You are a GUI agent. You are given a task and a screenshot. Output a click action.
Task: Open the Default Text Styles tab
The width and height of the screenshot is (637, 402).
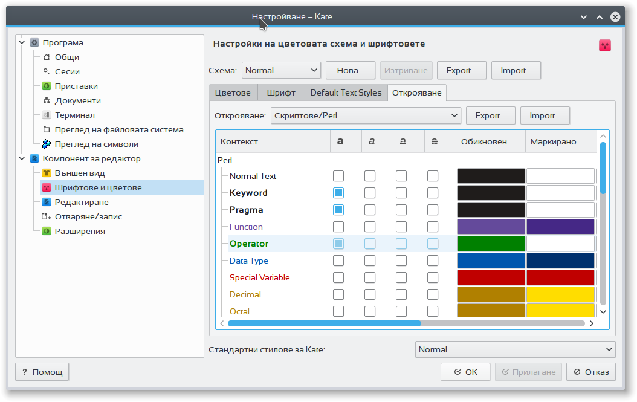346,92
